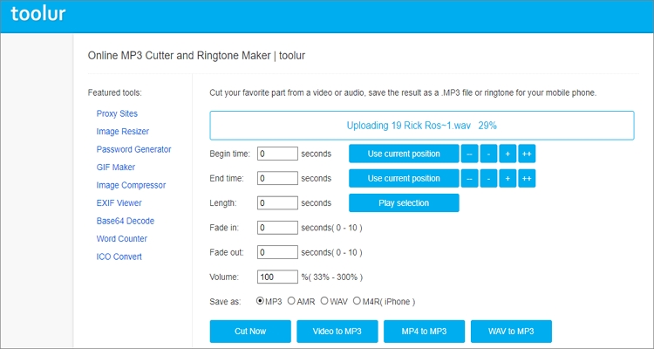The width and height of the screenshot is (654, 349).
Task: Select M4R (iPhone) as save format
Action: coord(357,301)
